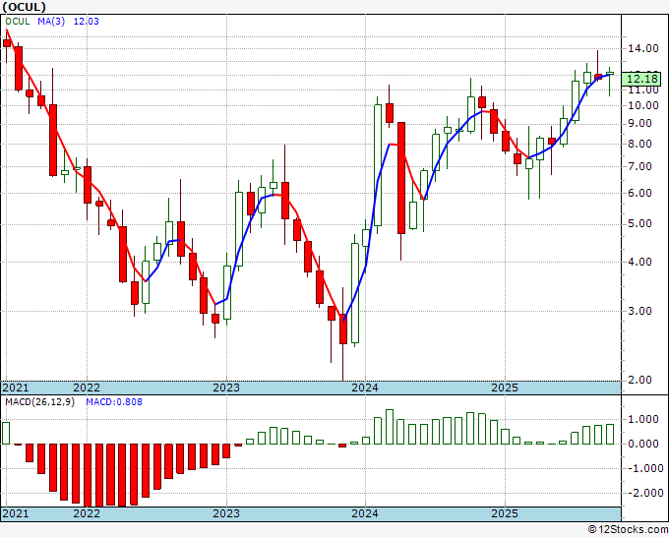Viewport: 669px width, 537px height.
Task: Click the (OCUL) chart title
Action: 24,7
